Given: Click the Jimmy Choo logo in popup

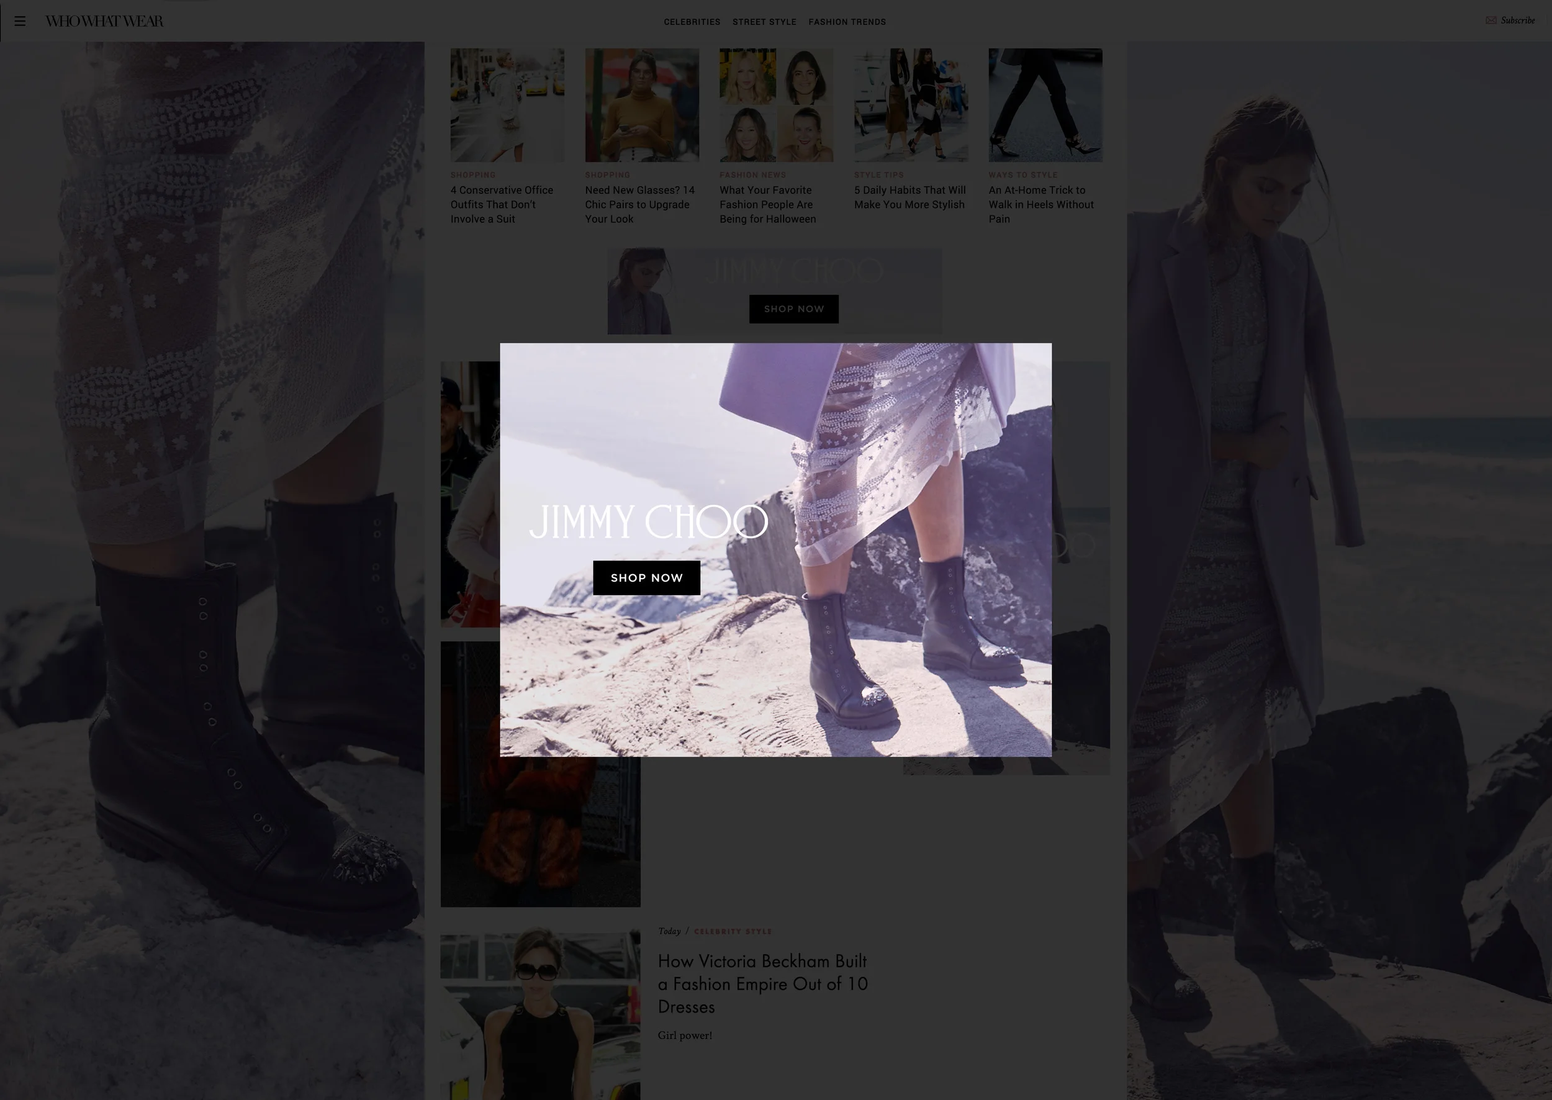Looking at the screenshot, I should pyautogui.click(x=648, y=521).
